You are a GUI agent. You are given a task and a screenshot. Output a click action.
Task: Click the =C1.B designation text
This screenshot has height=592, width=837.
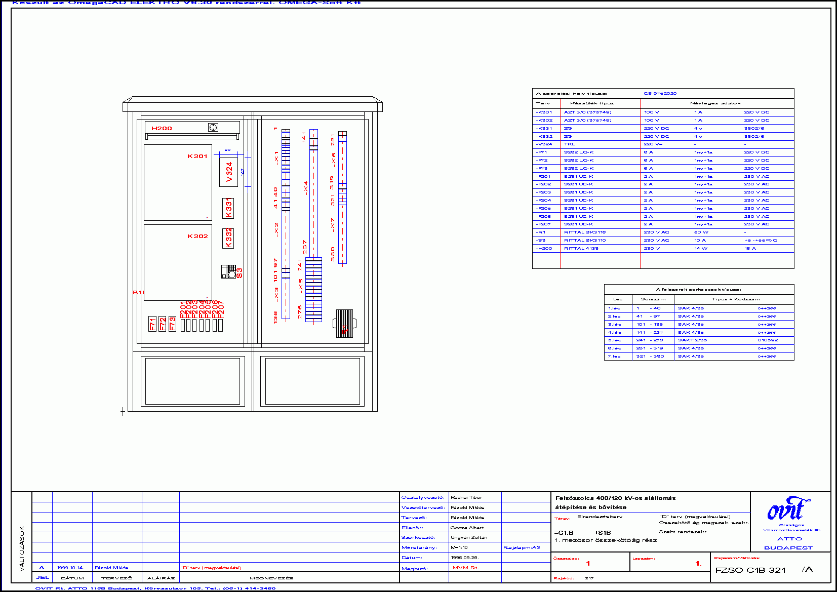coord(564,533)
